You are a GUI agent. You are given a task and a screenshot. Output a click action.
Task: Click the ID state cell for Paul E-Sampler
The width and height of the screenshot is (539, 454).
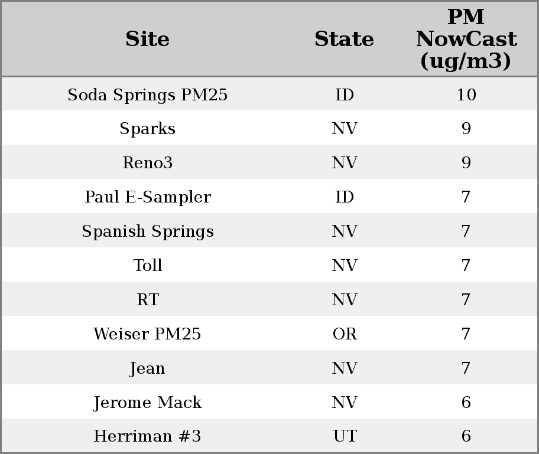[x=345, y=197]
